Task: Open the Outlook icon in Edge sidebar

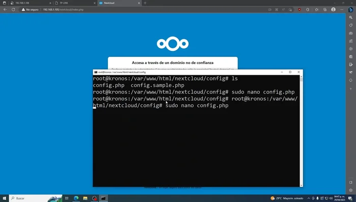Action: pos(351,56)
